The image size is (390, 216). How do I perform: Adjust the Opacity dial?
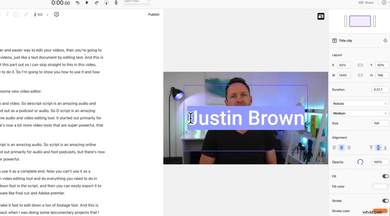[360, 162]
